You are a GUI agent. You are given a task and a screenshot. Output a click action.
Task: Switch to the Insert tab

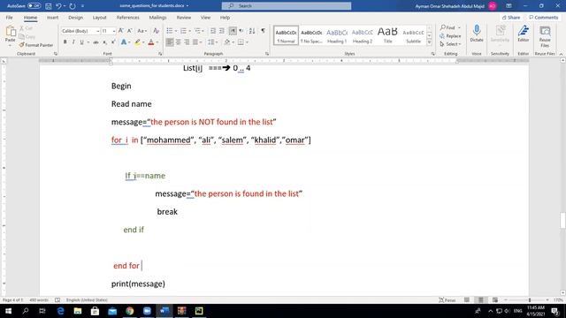[52, 18]
